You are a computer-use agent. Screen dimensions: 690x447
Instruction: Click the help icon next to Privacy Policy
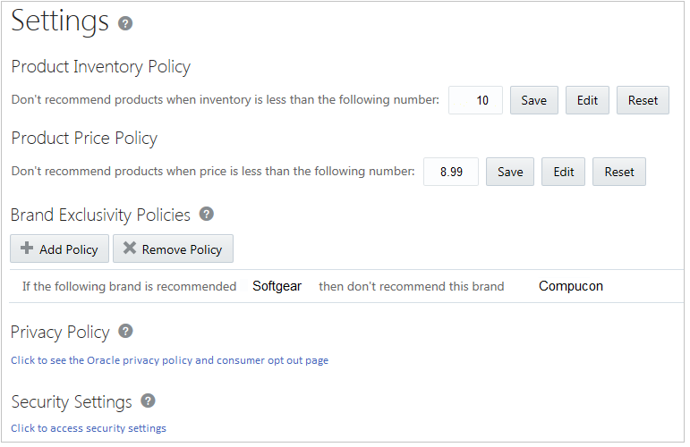coord(125,332)
